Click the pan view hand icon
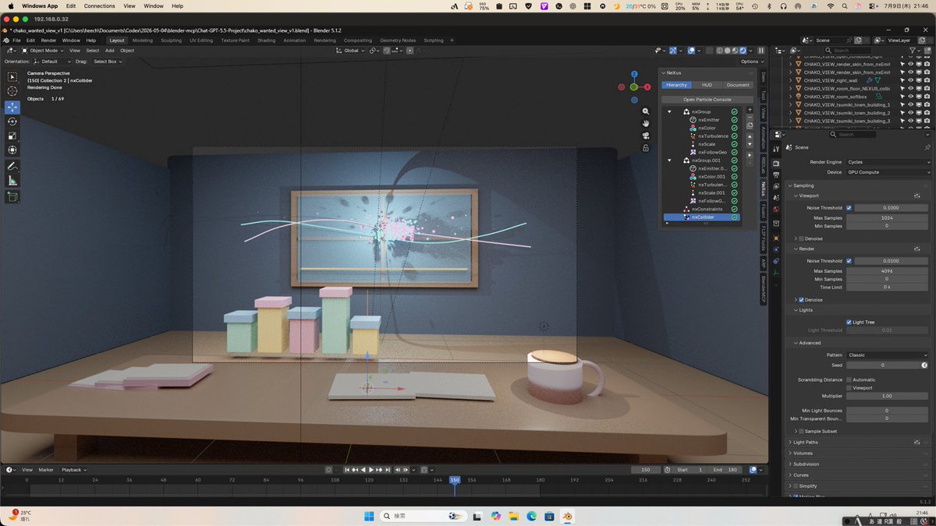Viewport: 936px width, 526px height. (x=646, y=123)
